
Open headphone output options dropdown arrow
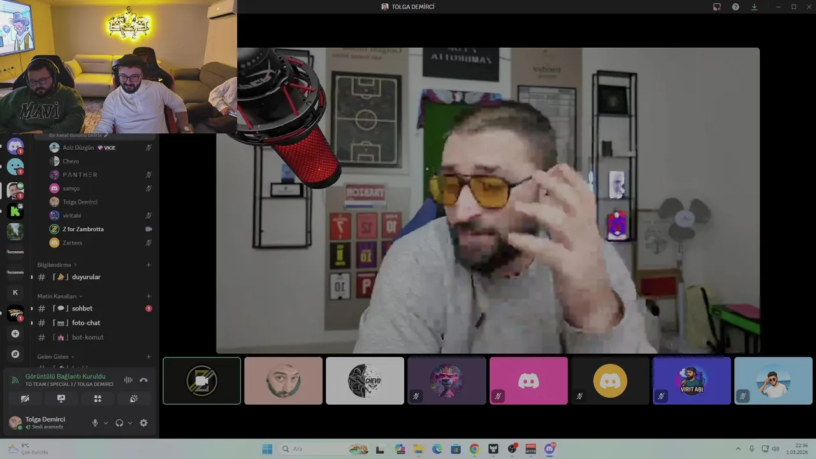(x=130, y=423)
